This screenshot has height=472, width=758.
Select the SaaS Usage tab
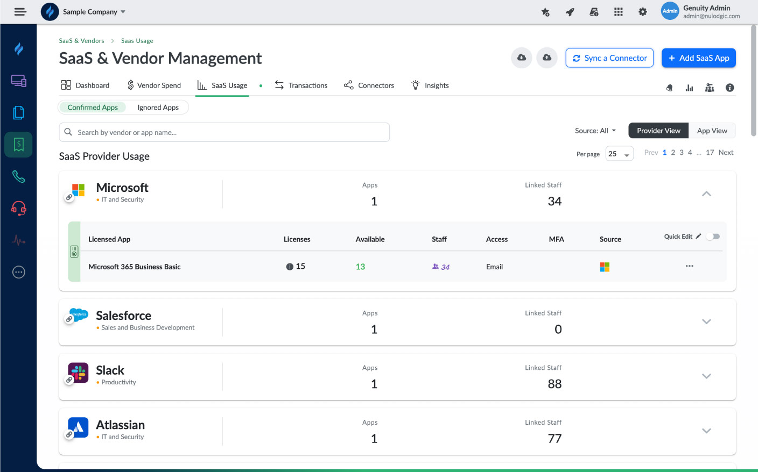[222, 85]
